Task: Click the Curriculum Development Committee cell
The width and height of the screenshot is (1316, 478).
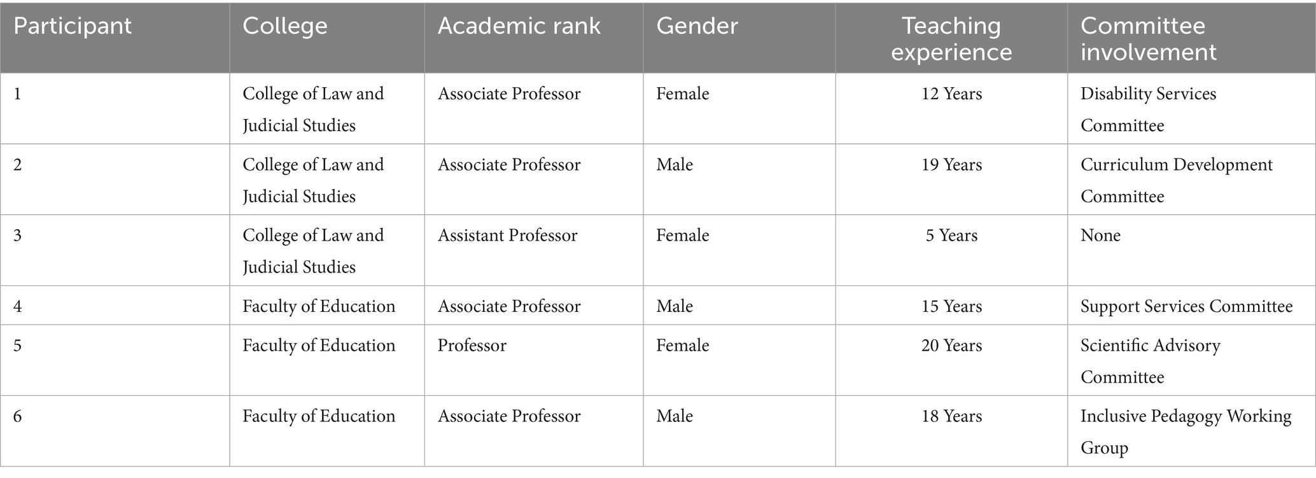Action: point(1176,179)
